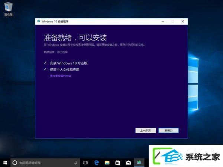Minimize the Windows 10 setup window
This screenshot has width=223, height=167.
tap(163, 22)
